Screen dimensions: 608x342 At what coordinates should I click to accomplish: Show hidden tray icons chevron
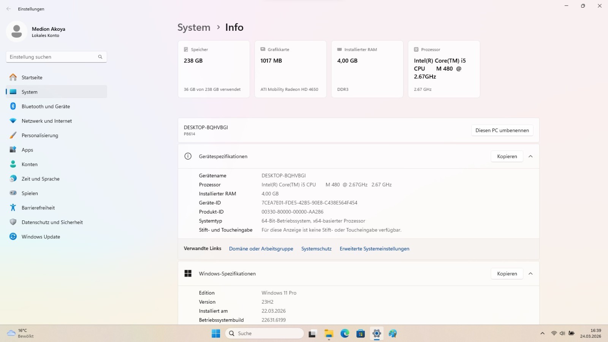pyautogui.click(x=542, y=334)
